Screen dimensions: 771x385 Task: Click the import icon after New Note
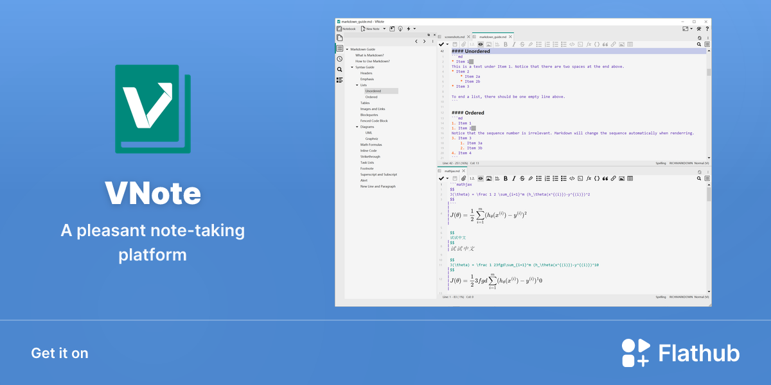pyautogui.click(x=392, y=29)
